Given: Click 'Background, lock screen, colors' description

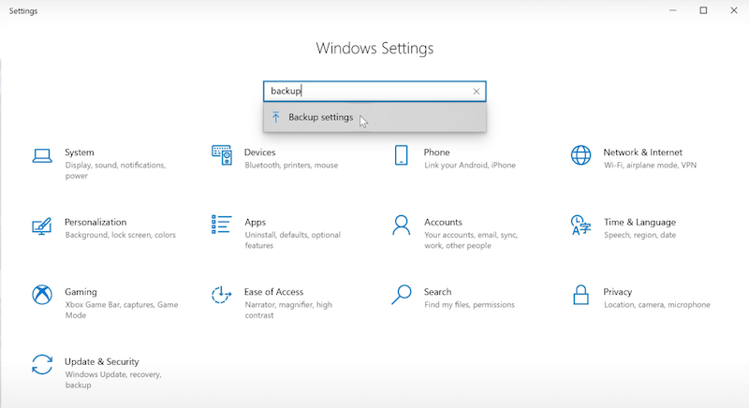Looking at the screenshot, I should [x=121, y=235].
